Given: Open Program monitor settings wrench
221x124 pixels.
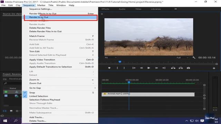Looking at the screenshot, I should [194, 58].
